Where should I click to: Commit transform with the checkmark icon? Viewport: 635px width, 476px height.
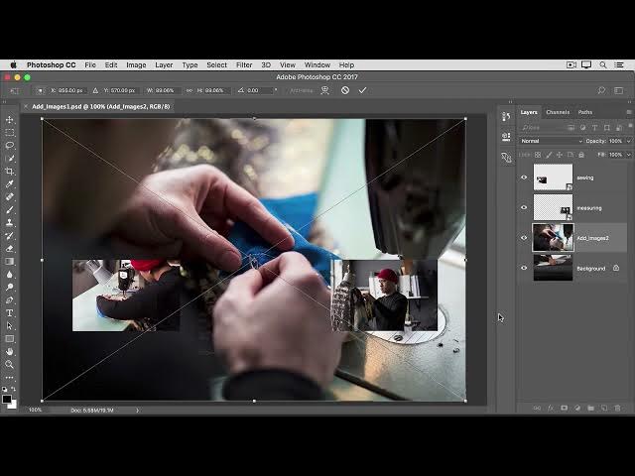pyautogui.click(x=362, y=90)
